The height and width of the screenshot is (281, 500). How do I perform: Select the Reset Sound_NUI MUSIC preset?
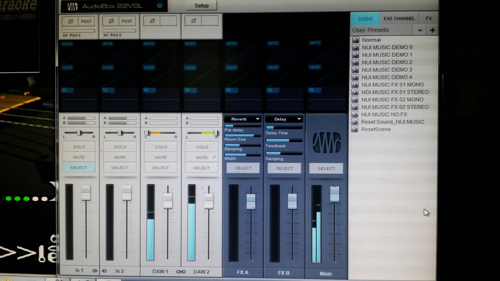click(392, 122)
